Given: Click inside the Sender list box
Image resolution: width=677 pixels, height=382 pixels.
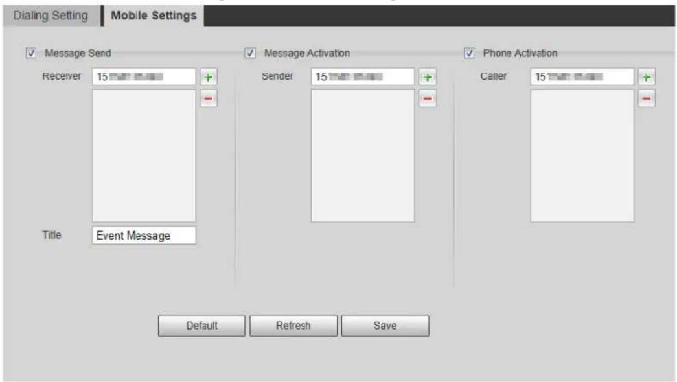Looking at the screenshot, I should [x=363, y=156].
